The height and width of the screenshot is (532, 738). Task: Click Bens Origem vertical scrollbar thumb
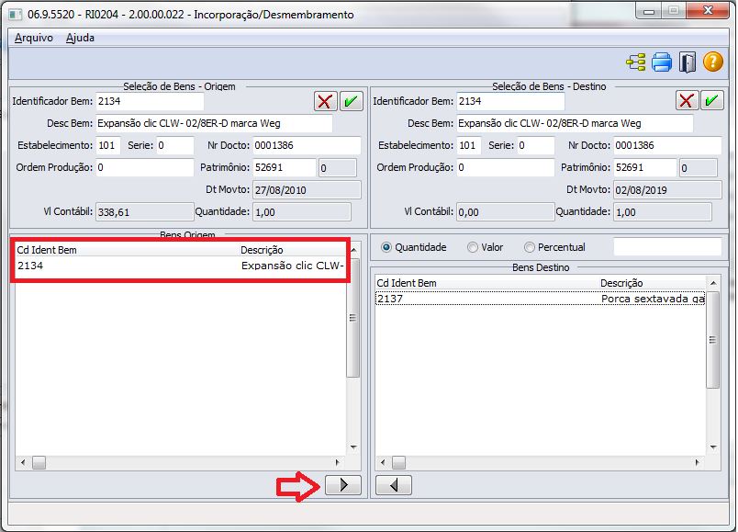coord(353,318)
